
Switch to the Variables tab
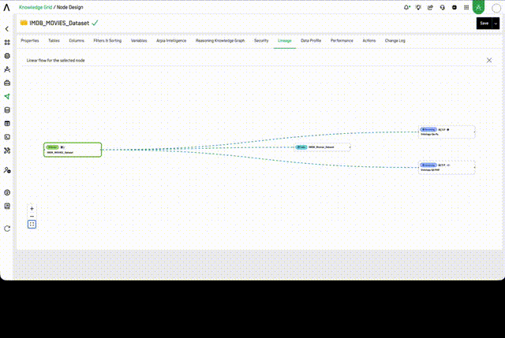(139, 40)
